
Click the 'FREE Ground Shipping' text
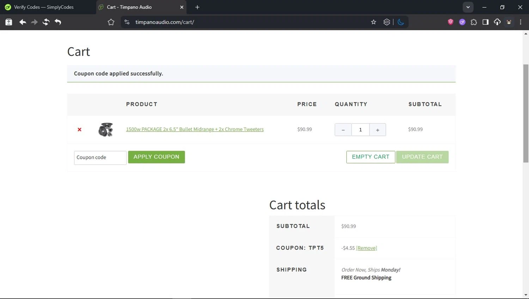[366, 277]
